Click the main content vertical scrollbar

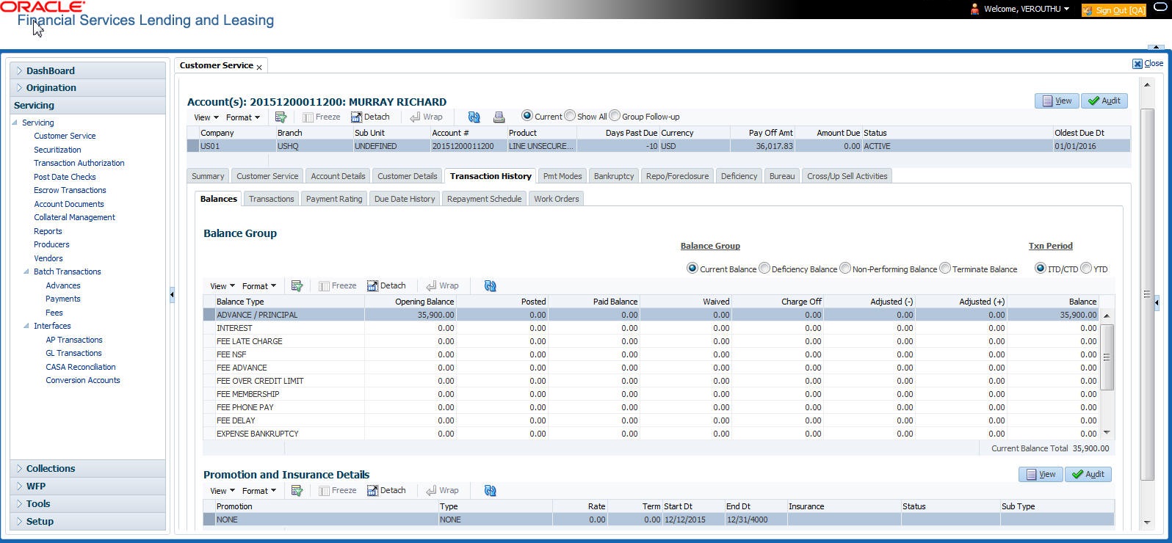coord(1147,294)
